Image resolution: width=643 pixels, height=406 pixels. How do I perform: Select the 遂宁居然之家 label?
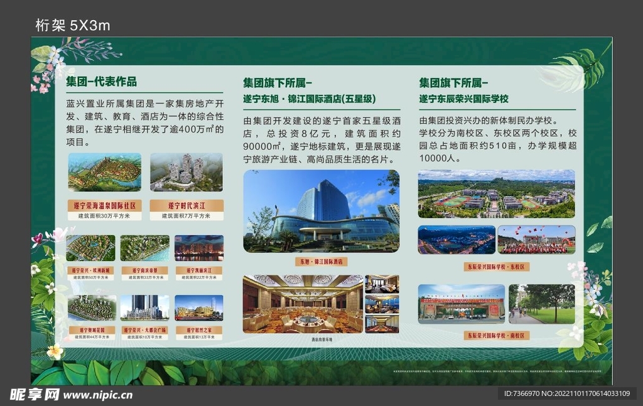point(199,330)
